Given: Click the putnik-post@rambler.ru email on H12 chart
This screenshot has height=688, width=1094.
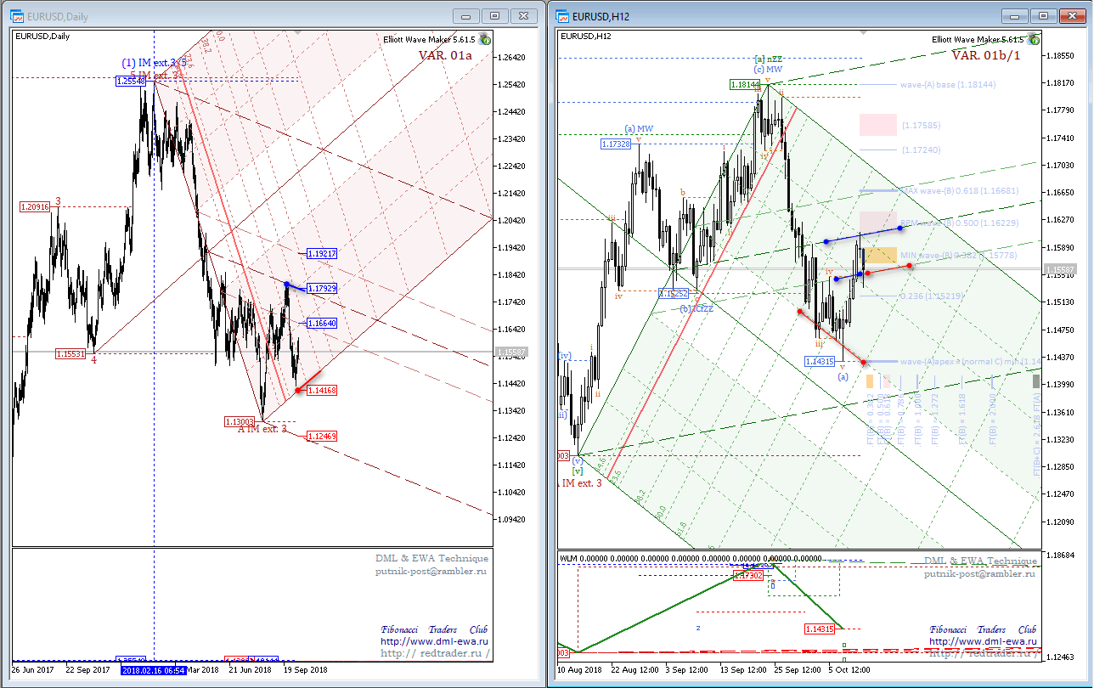Looking at the screenshot, I should point(980,573).
